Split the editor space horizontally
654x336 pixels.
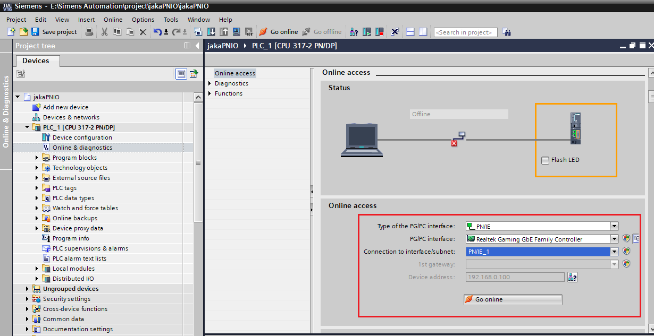[x=410, y=32]
